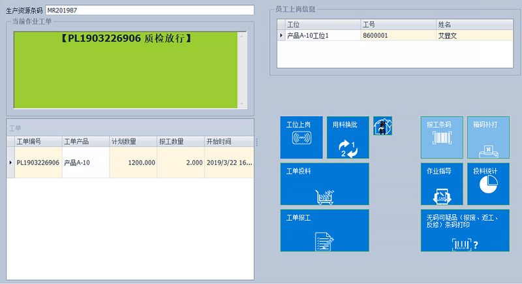
Task: Click the green 质检放行 status panel
Action: click(124, 72)
